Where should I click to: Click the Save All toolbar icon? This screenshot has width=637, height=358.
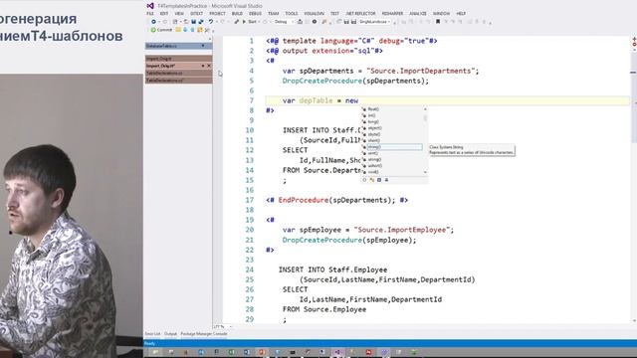click(201, 22)
